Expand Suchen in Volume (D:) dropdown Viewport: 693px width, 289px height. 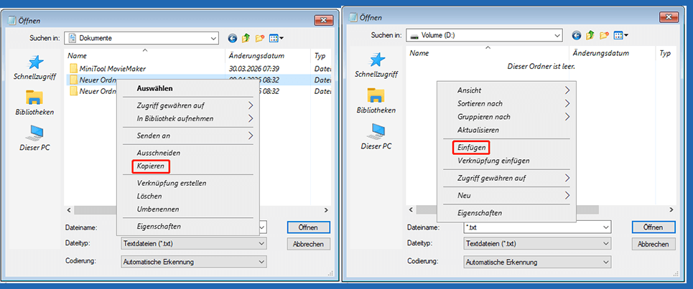click(557, 35)
